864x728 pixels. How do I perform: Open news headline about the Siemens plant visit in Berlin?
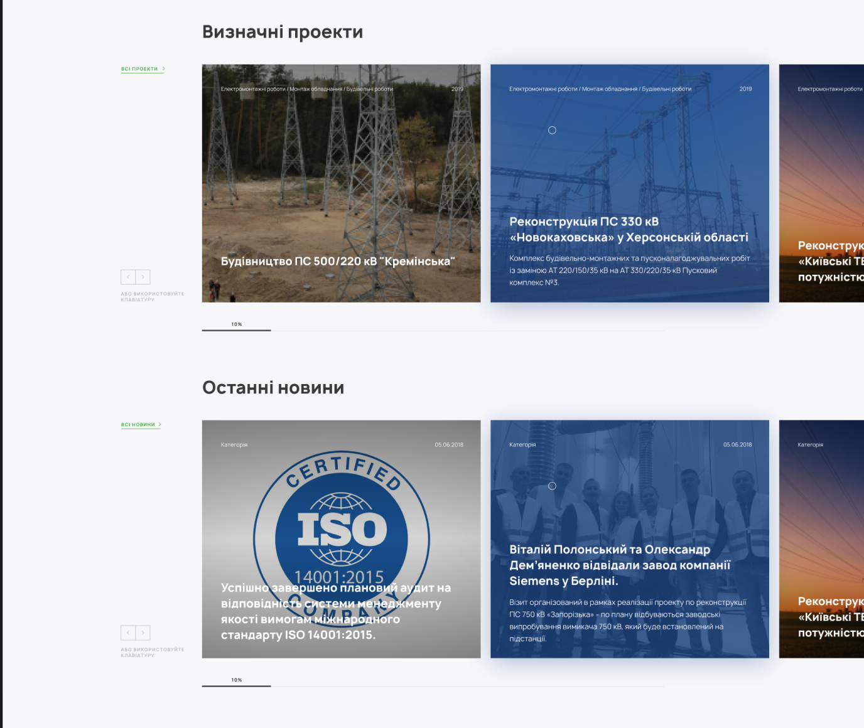click(620, 565)
